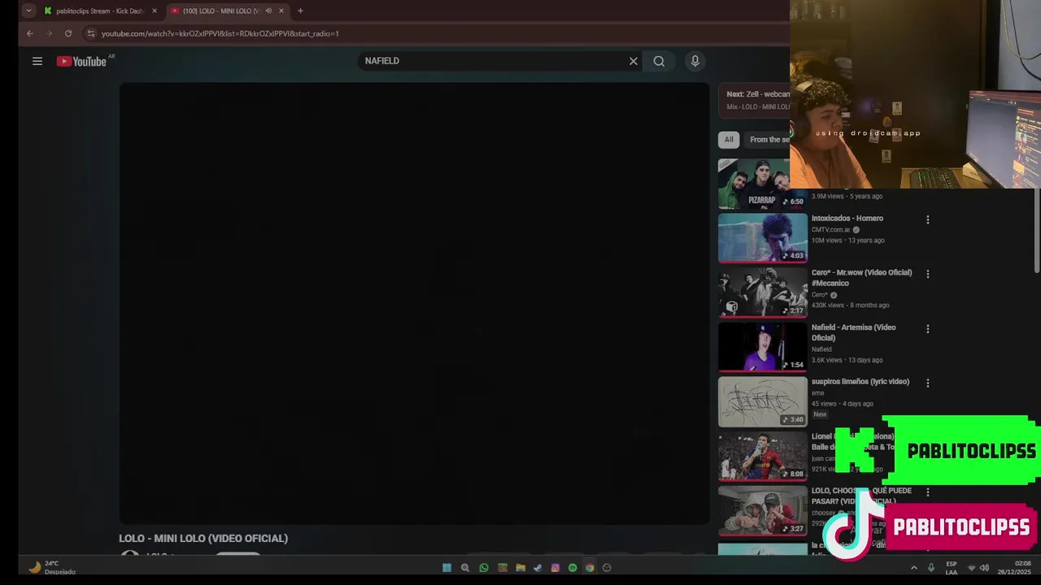Open the YouTube guide hamburger menu

coord(37,61)
